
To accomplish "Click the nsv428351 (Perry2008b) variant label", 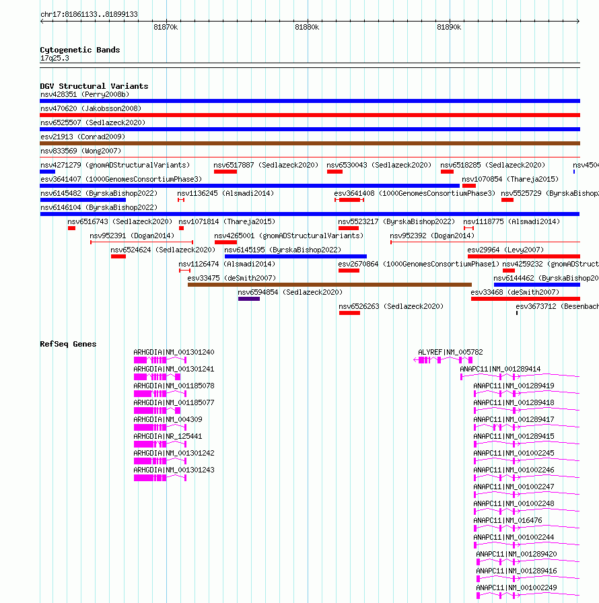I will [x=85, y=95].
